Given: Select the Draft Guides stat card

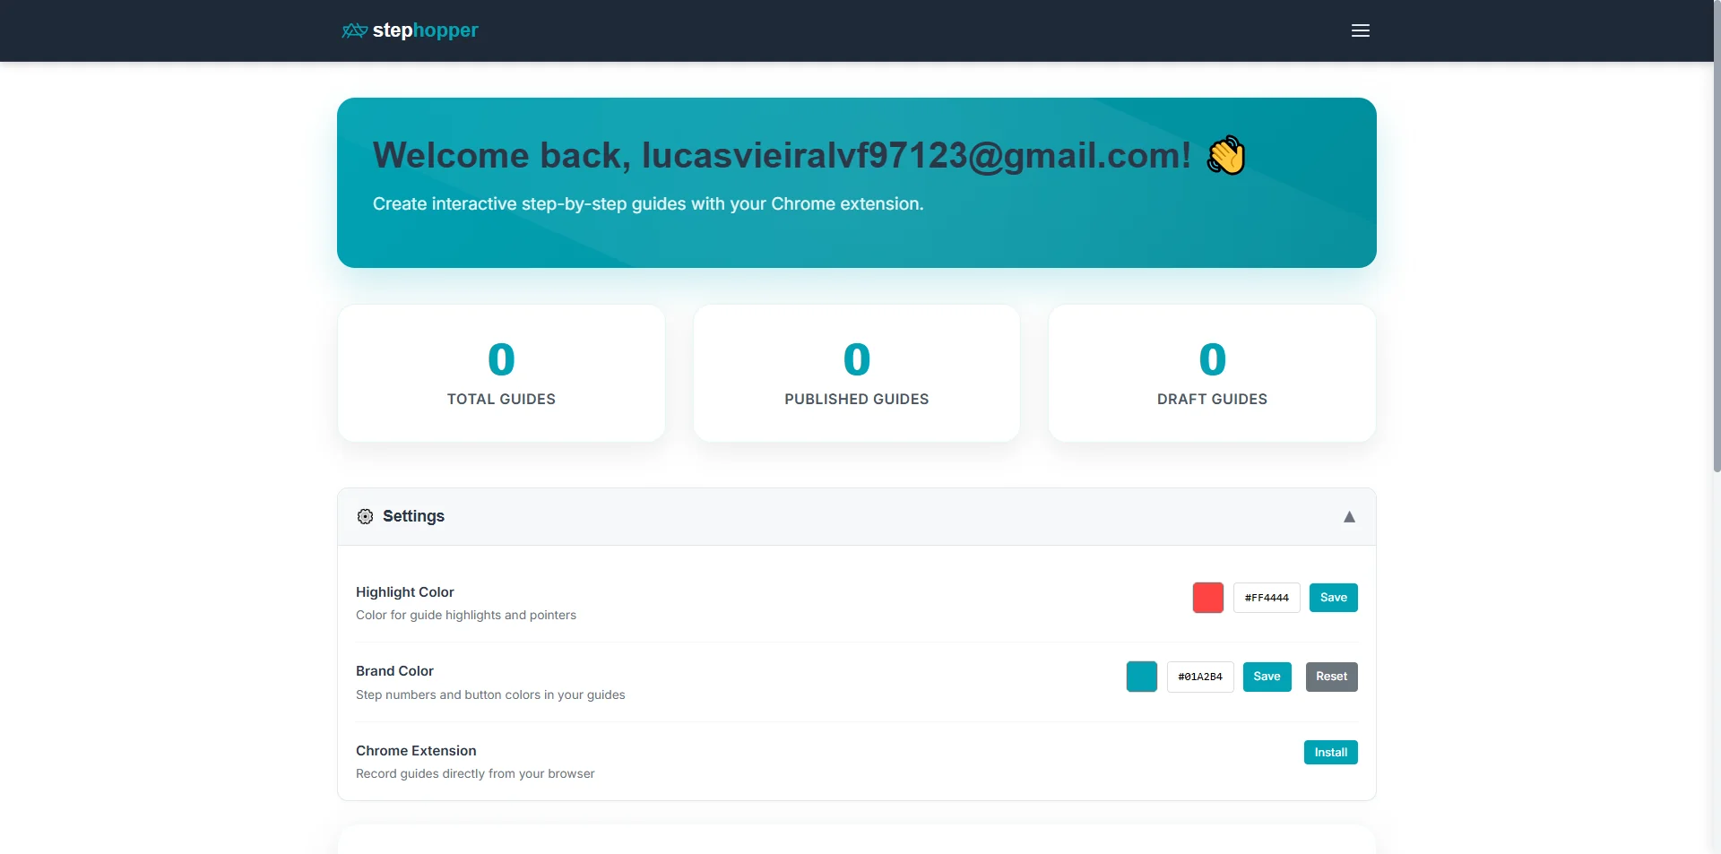Looking at the screenshot, I should (x=1211, y=373).
